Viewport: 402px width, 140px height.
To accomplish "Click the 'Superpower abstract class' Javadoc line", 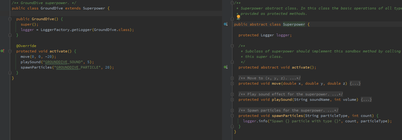I will [319, 8].
